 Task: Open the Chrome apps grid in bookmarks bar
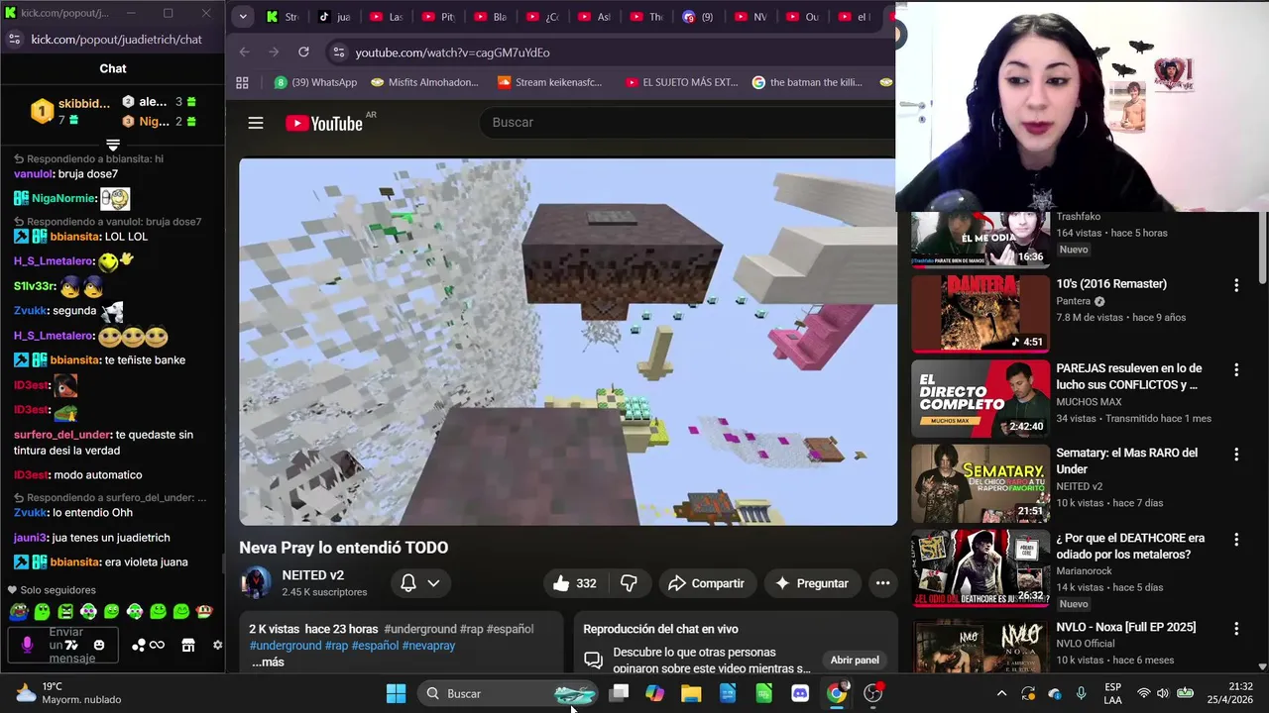[242, 82]
